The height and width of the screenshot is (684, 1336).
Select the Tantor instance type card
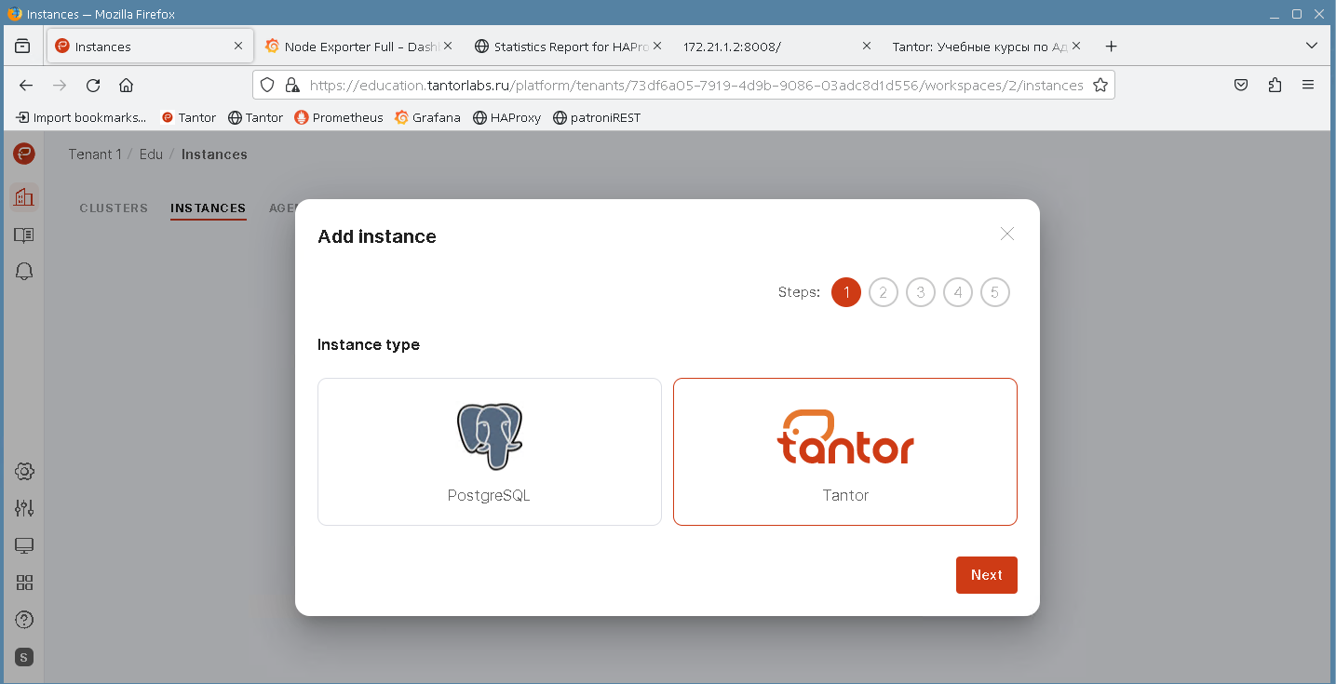pyautogui.click(x=844, y=451)
